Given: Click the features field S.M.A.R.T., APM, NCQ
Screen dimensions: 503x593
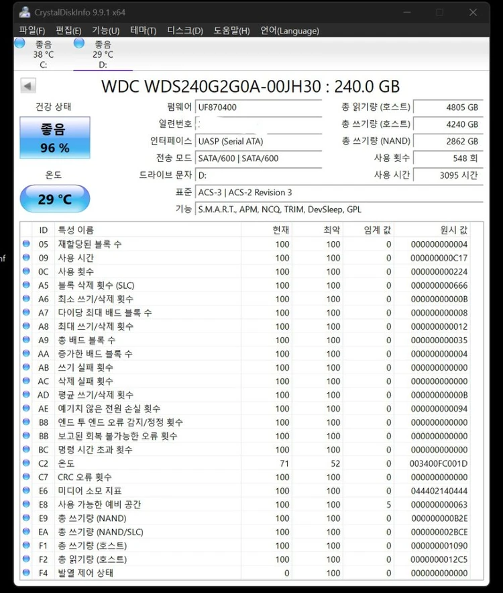Looking at the screenshot, I should [339, 210].
